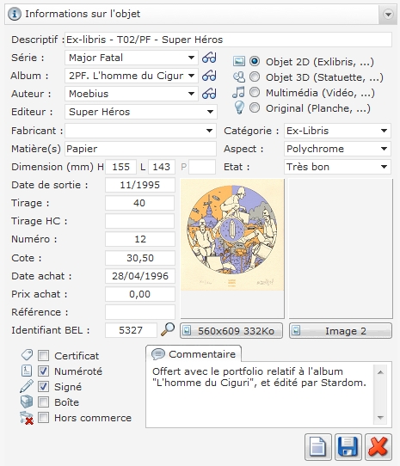This screenshot has width=400, height=466.
Task: Click the empty depth P field
Action: point(202,167)
